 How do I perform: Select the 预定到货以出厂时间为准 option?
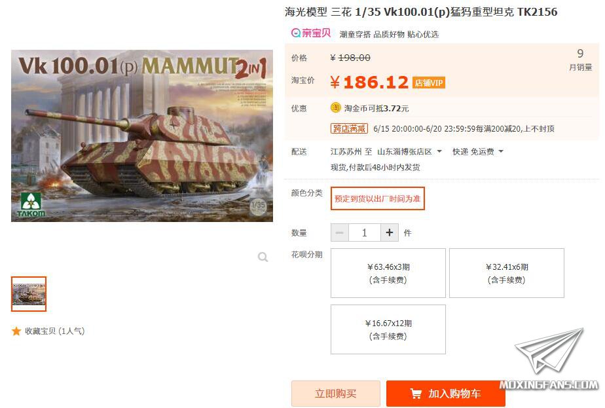(378, 199)
